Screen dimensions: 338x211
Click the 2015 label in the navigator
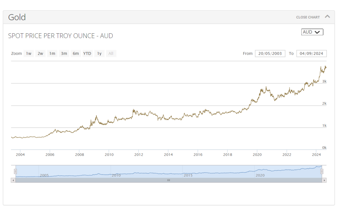point(188,175)
